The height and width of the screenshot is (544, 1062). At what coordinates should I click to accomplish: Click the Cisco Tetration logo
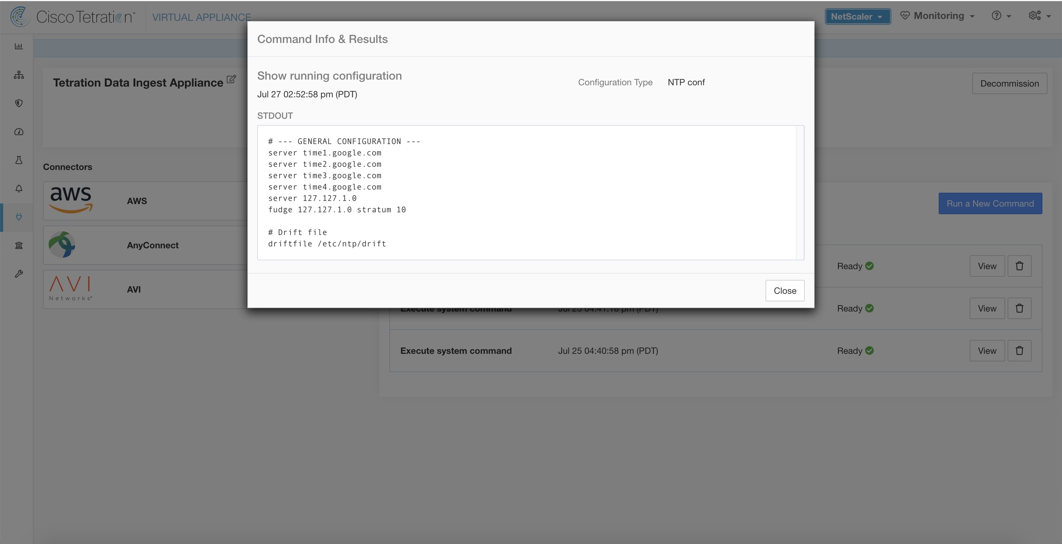pos(73,17)
